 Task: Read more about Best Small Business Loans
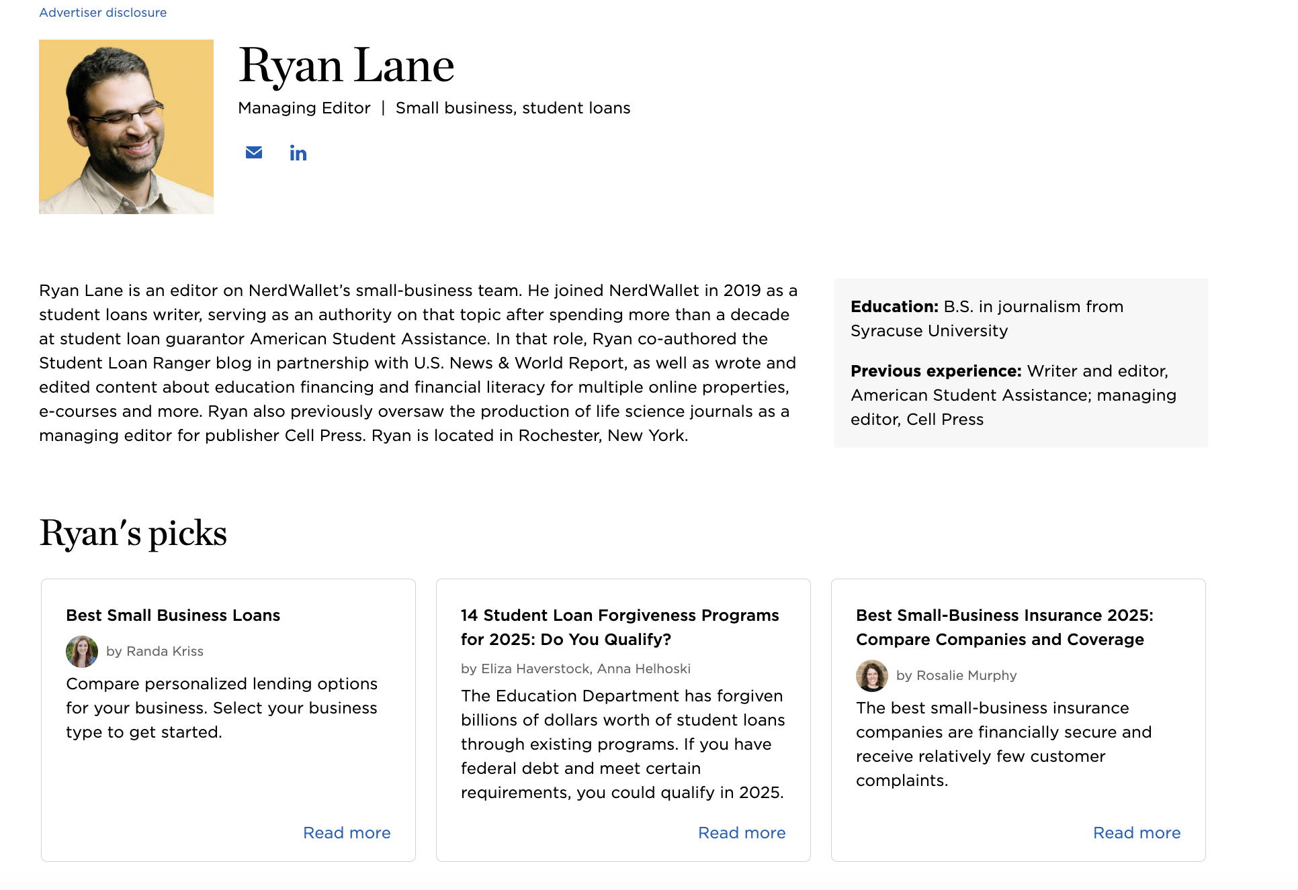click(347, 832)
